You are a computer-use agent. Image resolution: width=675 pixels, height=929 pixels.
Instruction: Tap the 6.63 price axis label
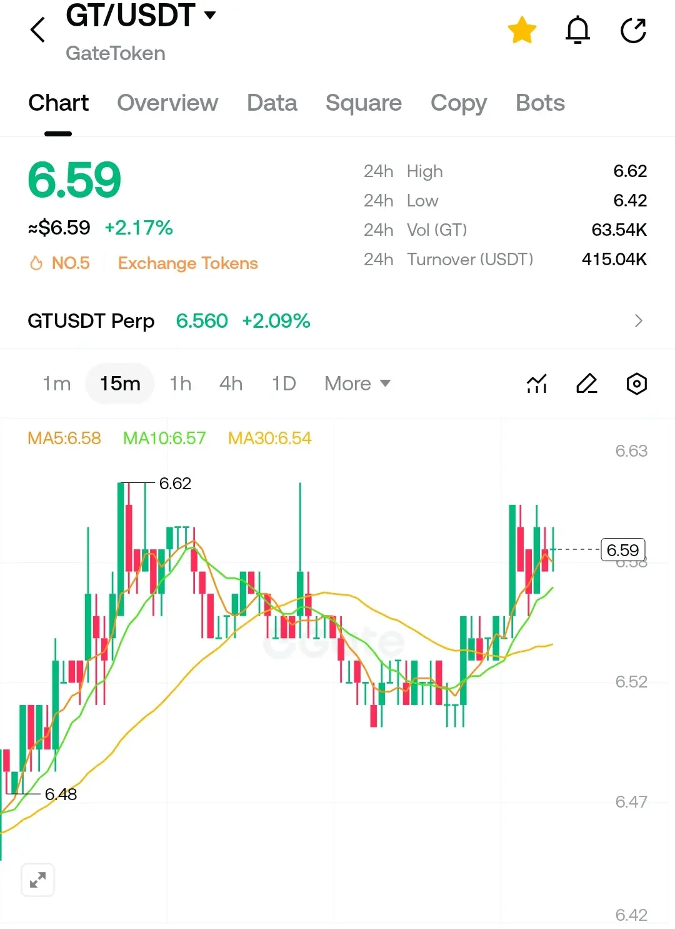[631, 450]
